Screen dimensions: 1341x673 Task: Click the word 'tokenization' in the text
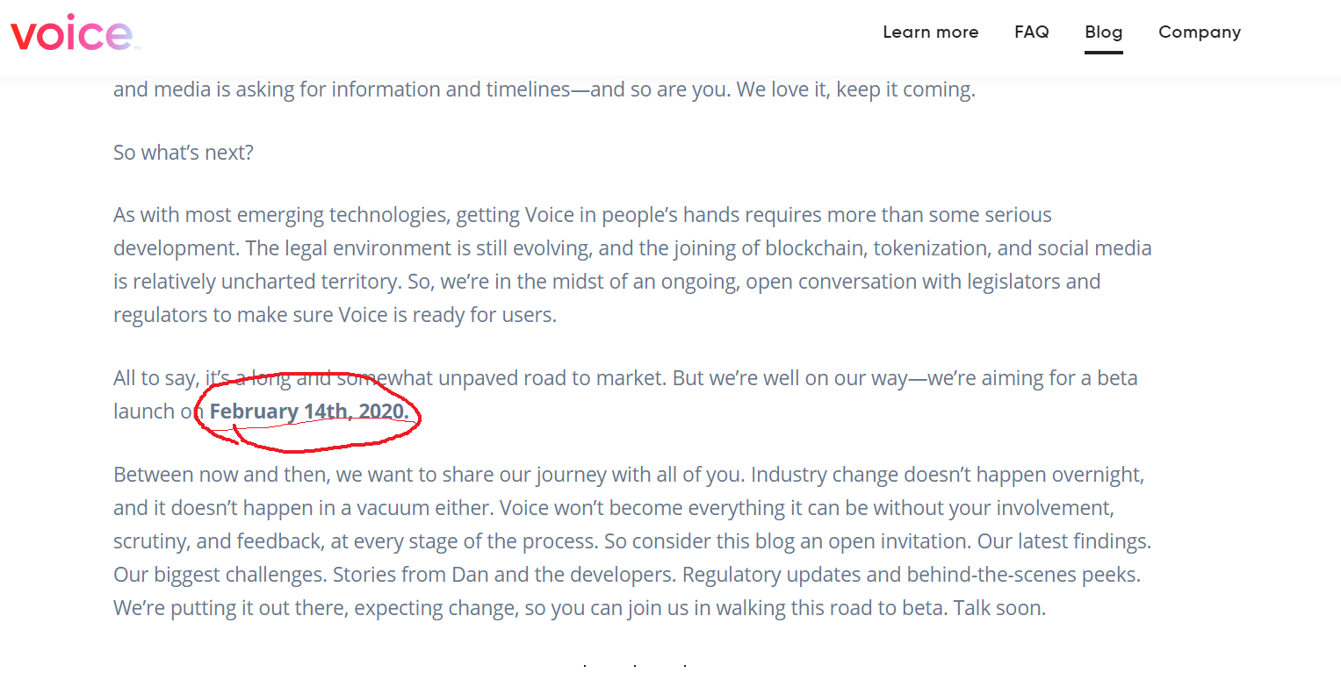click(x=929, y=248)
